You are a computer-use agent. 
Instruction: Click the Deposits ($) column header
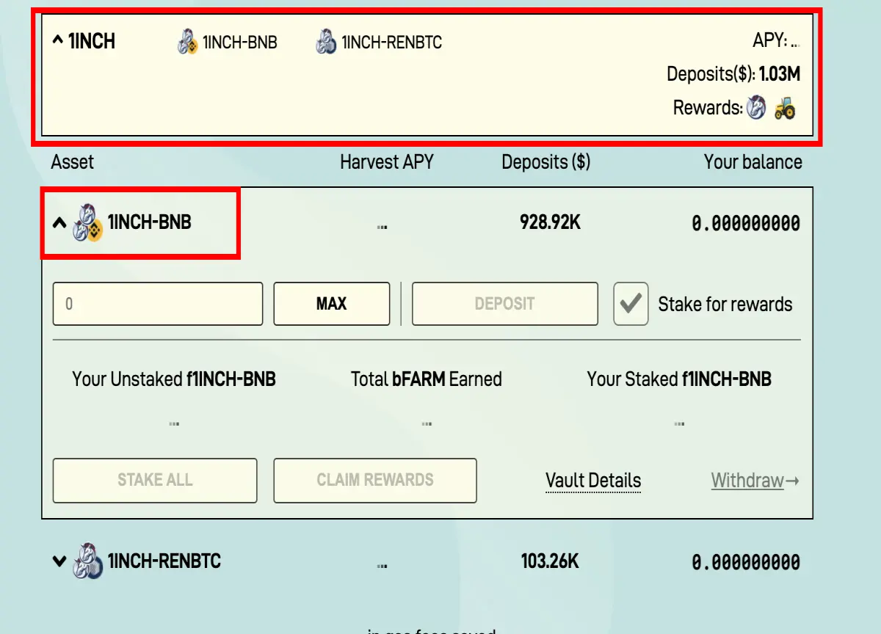point(546,162)
